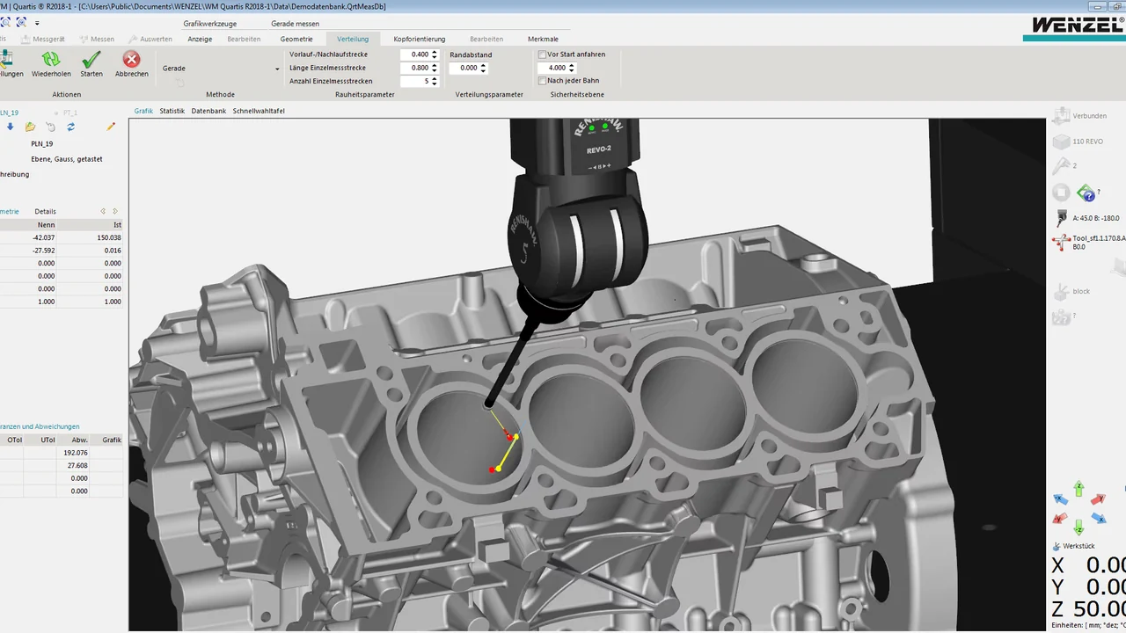The height and width of the screenshot is (633, 1126).
Task: Click the green diamond help icon
Action: [x=1086, y=193]
